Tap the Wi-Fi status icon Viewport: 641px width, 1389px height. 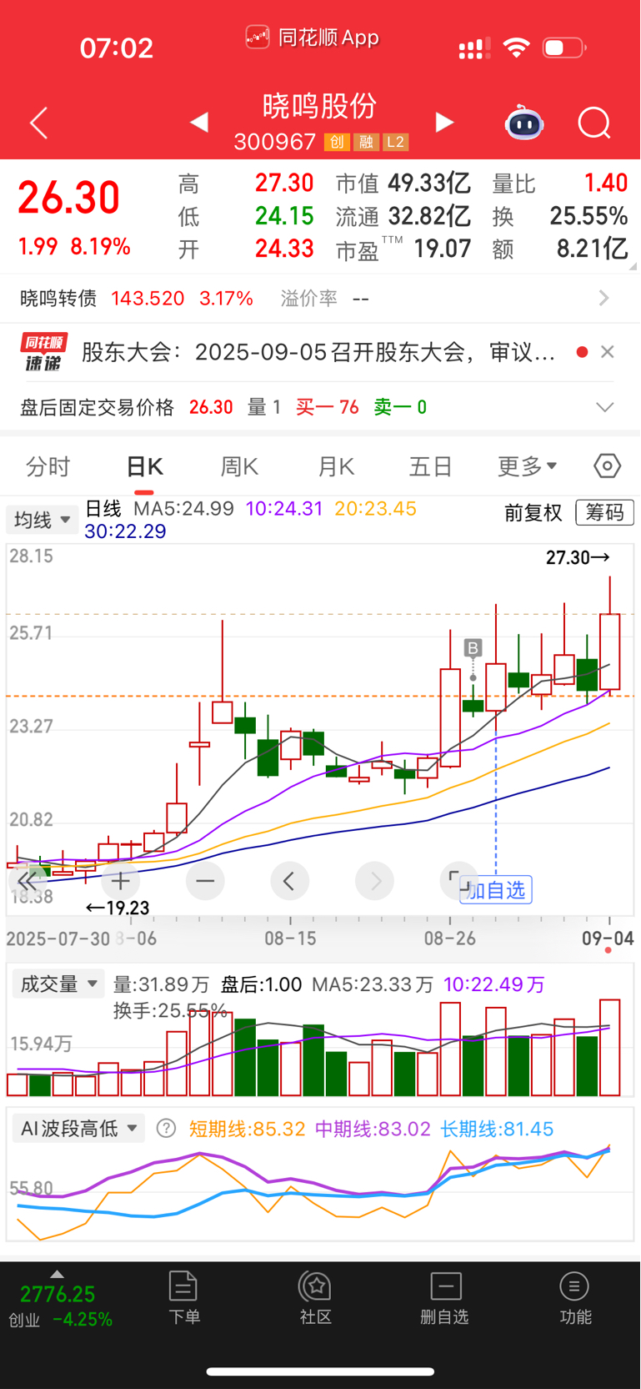[517, 48]
